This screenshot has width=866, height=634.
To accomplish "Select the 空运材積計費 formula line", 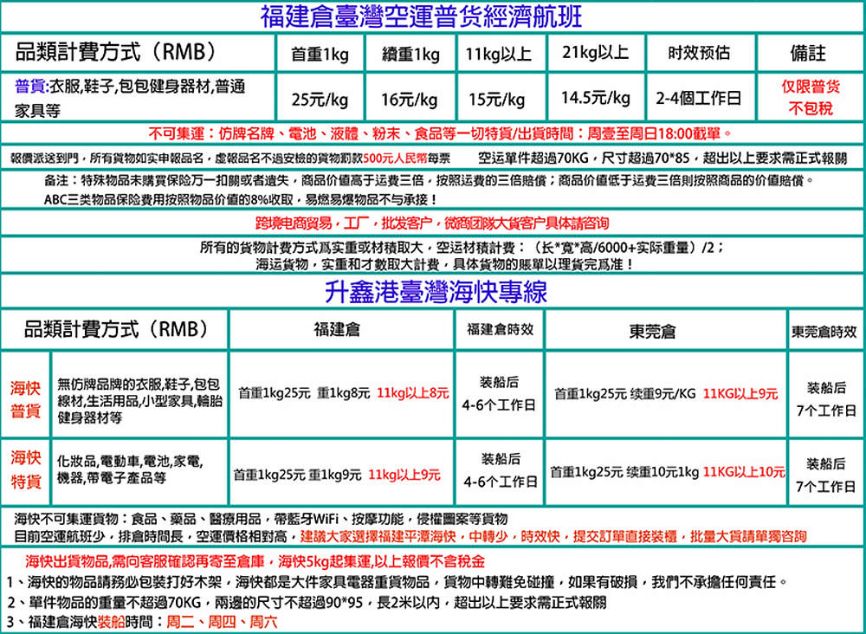I will point(462,248).
